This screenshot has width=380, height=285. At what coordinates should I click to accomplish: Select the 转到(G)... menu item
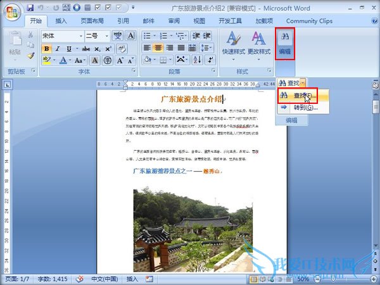304,107
